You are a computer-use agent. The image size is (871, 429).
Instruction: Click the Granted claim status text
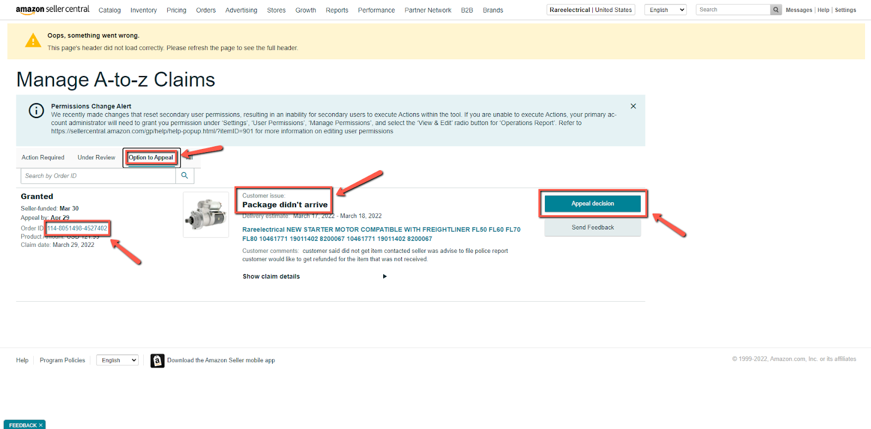[x=37, y=196]
